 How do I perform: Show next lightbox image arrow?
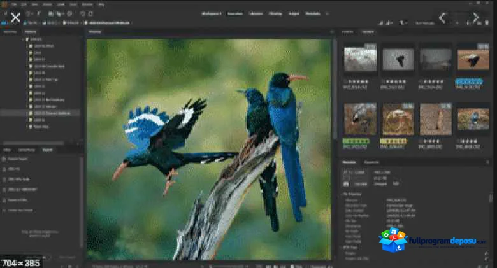475,17
